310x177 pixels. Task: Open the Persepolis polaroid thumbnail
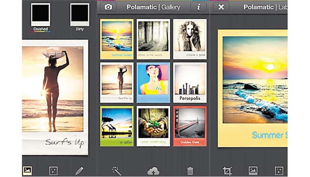point(190,83)
